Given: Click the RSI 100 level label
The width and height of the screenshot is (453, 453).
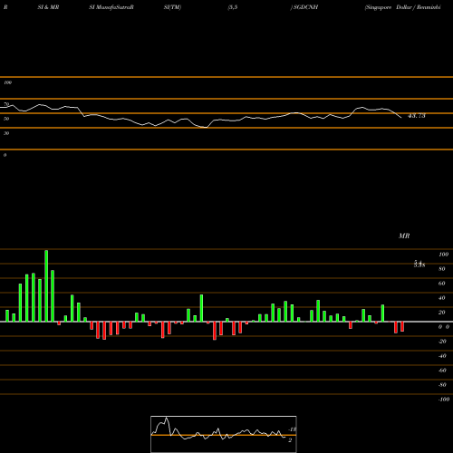Looking at the screenshot, I should point(7,82).
